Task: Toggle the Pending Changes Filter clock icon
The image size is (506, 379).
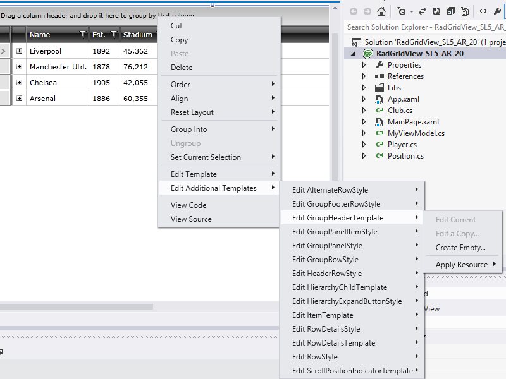Action: pos(402,11)
